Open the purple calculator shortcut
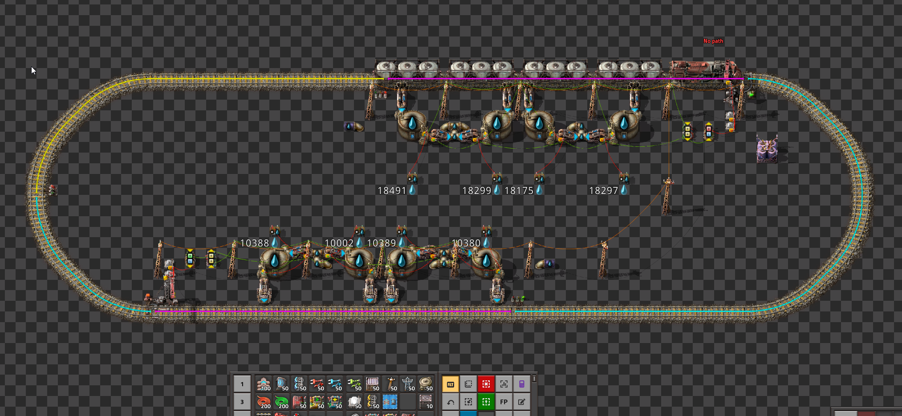Viewport: 902px width, 416px height. point(522,384)
